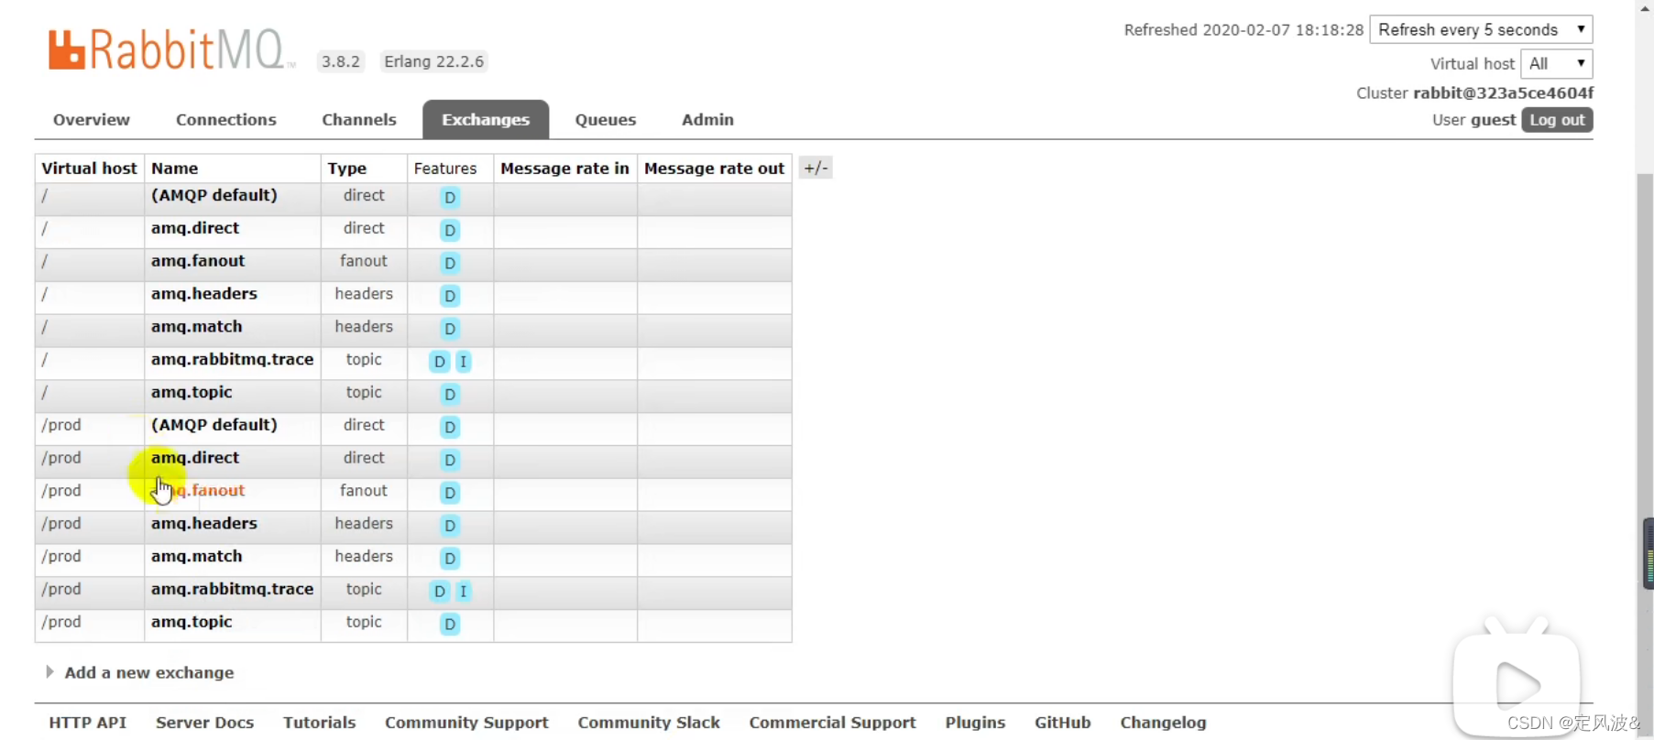Toggle column options with +/- button
This screenshot has width=1654, height=740.
(x=816, y=168)
